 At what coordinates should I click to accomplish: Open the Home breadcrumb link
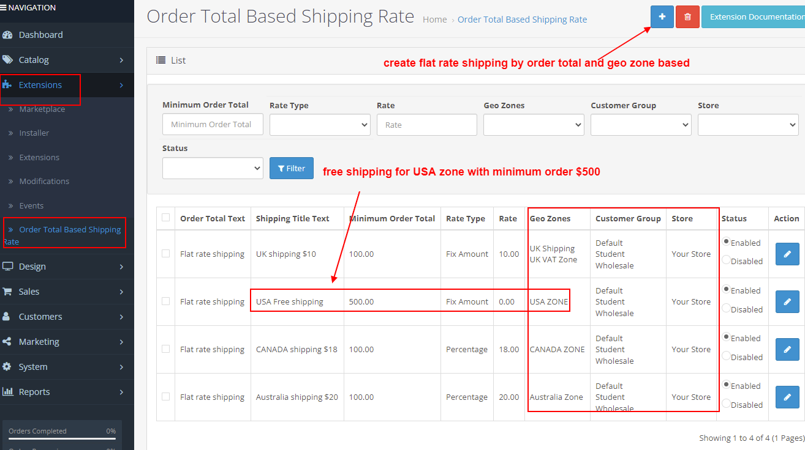pyautogui.click(x=434, y=20)
